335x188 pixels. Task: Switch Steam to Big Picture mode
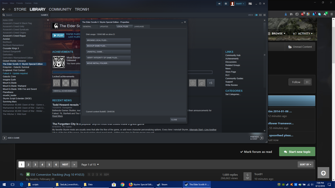click(250, 4)
